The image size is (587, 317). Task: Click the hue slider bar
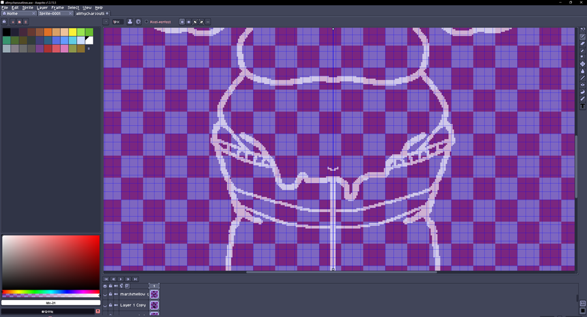point(50,292)
